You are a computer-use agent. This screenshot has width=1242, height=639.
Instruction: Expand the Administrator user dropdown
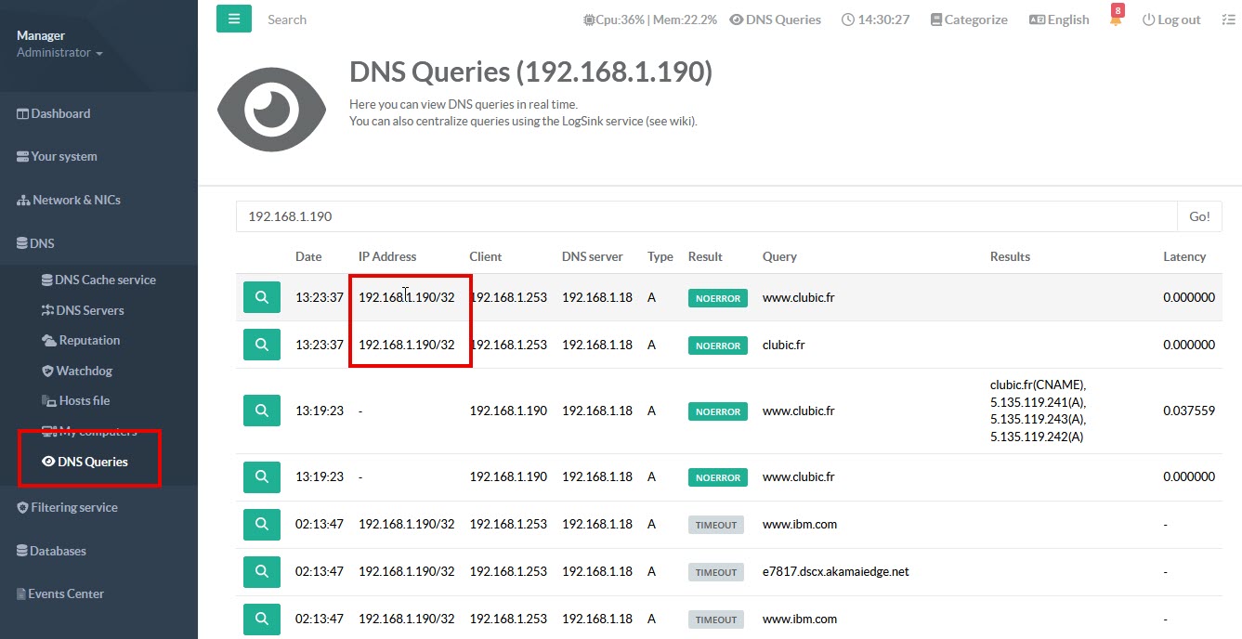click(59, 53)
